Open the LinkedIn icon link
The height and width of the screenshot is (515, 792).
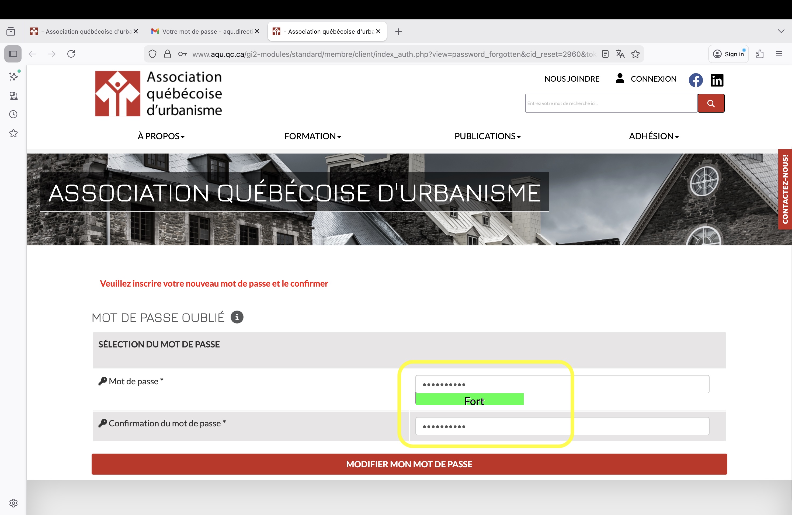717,80
